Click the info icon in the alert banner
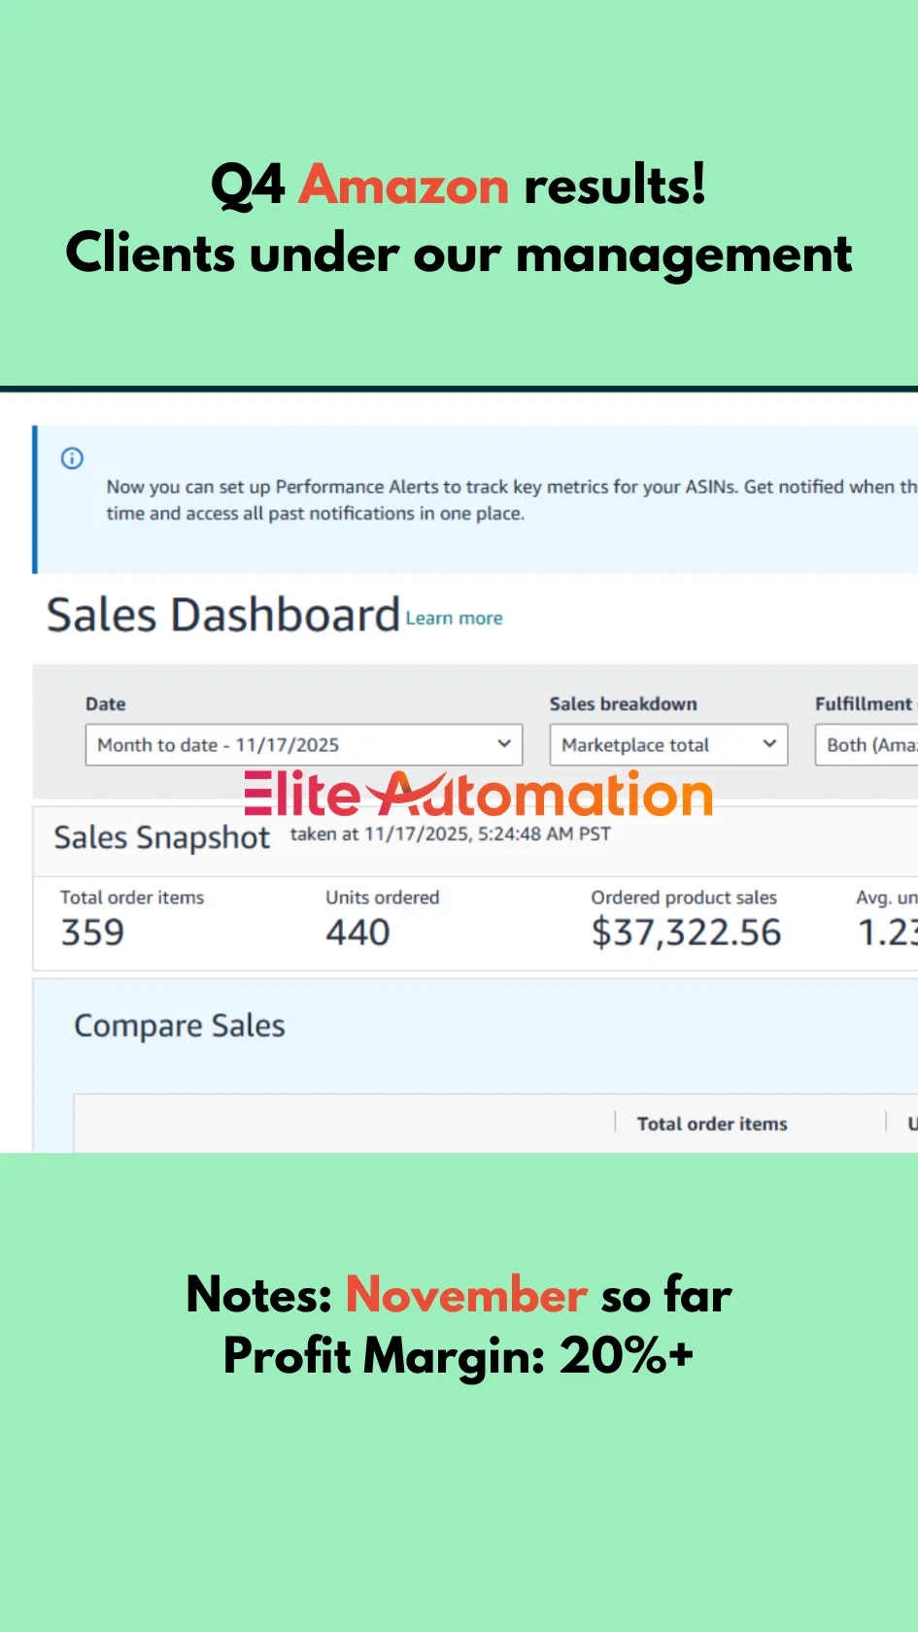This screenshot has height=1632, width=918. coord(72,459)
